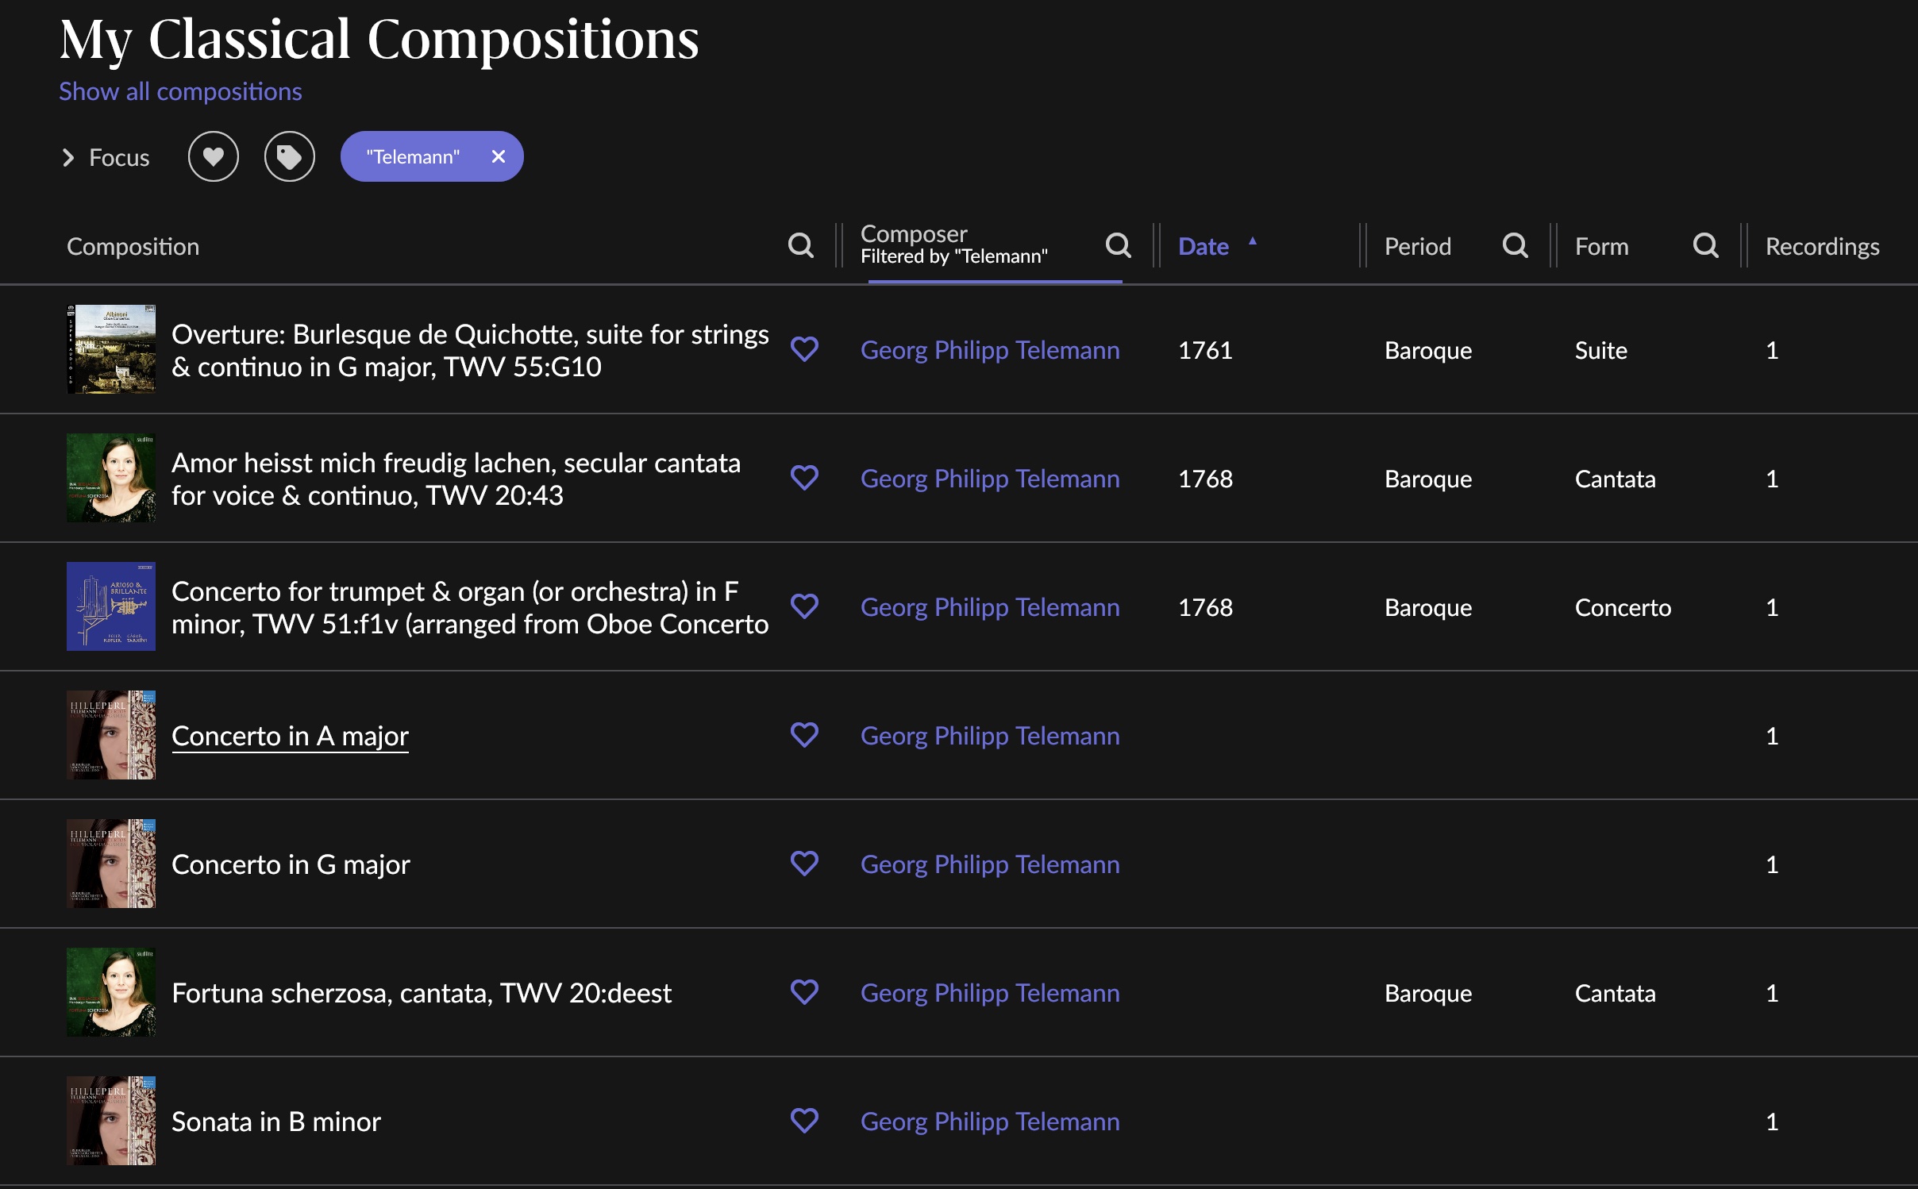
Task: Toggle heart on Fortuna scherzosa cantata
Action: coord(804,992)
